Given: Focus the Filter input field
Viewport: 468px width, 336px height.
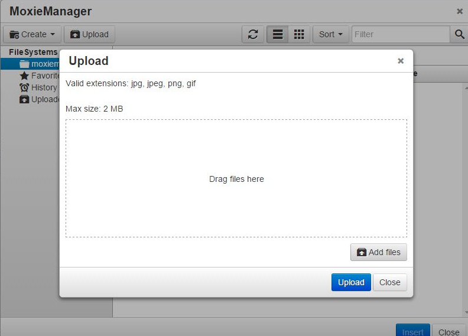Looking at the screenshot, I should tap(401, 34).
